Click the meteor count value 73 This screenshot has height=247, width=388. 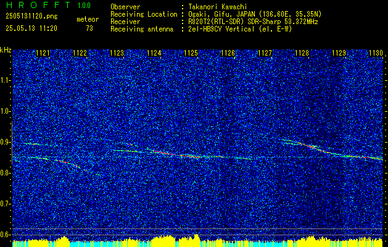89,28
